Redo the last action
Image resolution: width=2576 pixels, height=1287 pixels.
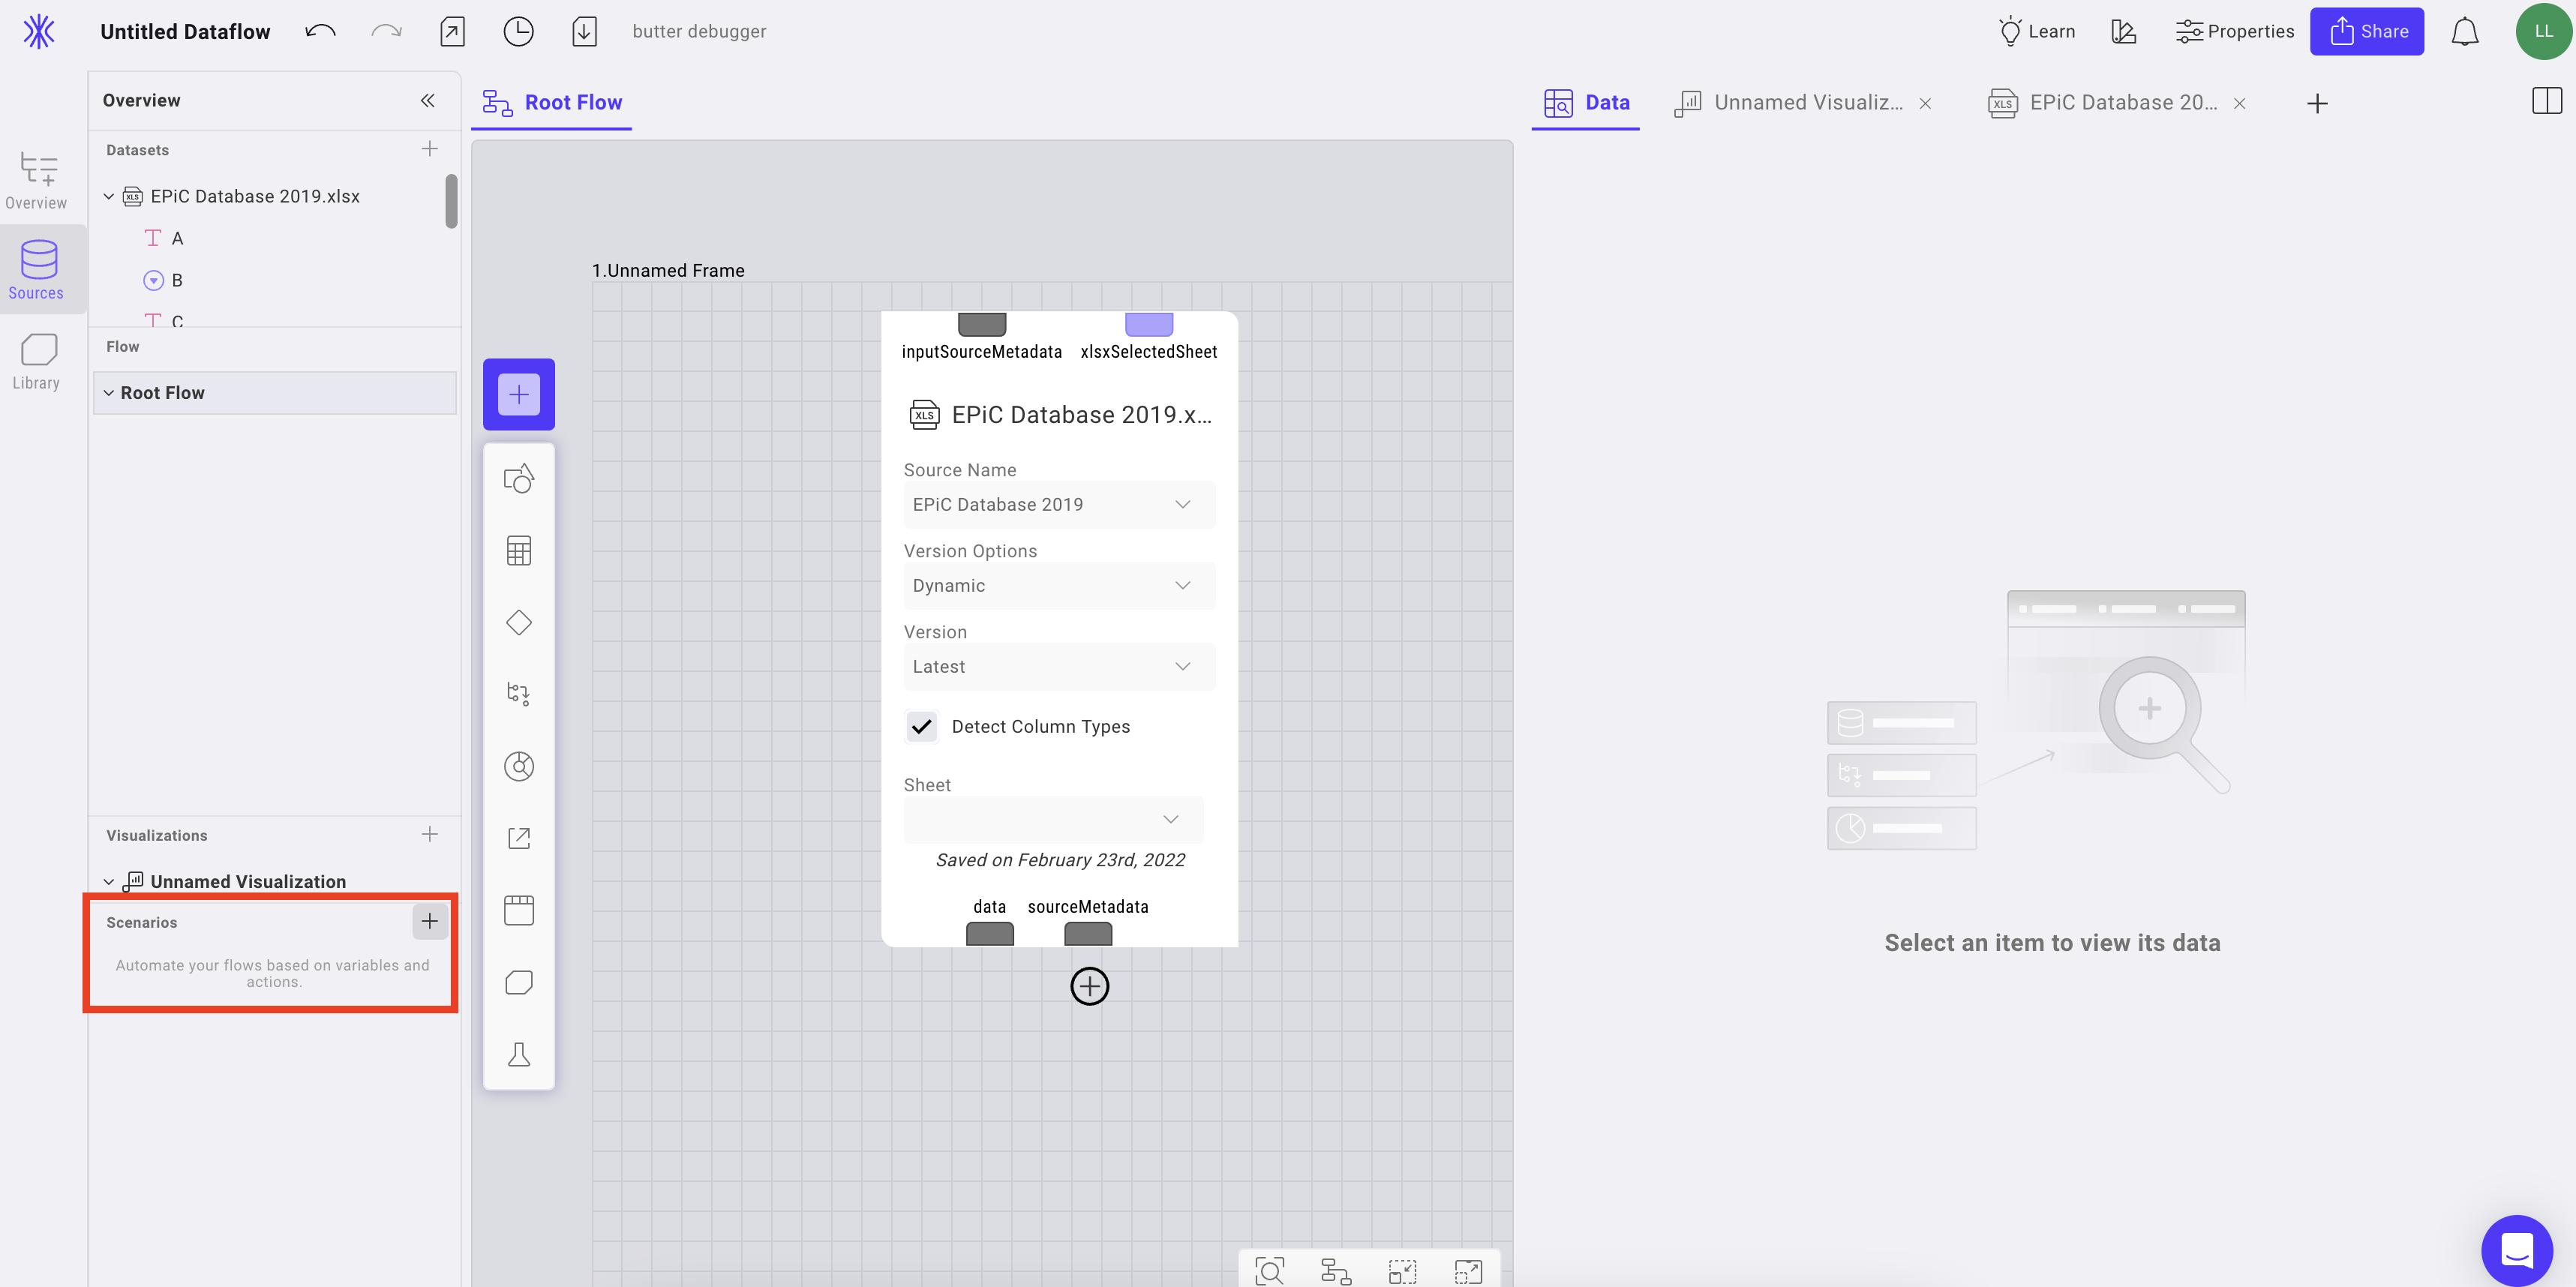pyautogui.click(x=386, y=31)
